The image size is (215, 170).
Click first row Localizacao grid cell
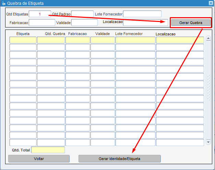tap(180, 40)
